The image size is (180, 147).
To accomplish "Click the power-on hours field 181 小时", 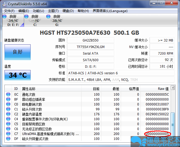I will 162,66.
